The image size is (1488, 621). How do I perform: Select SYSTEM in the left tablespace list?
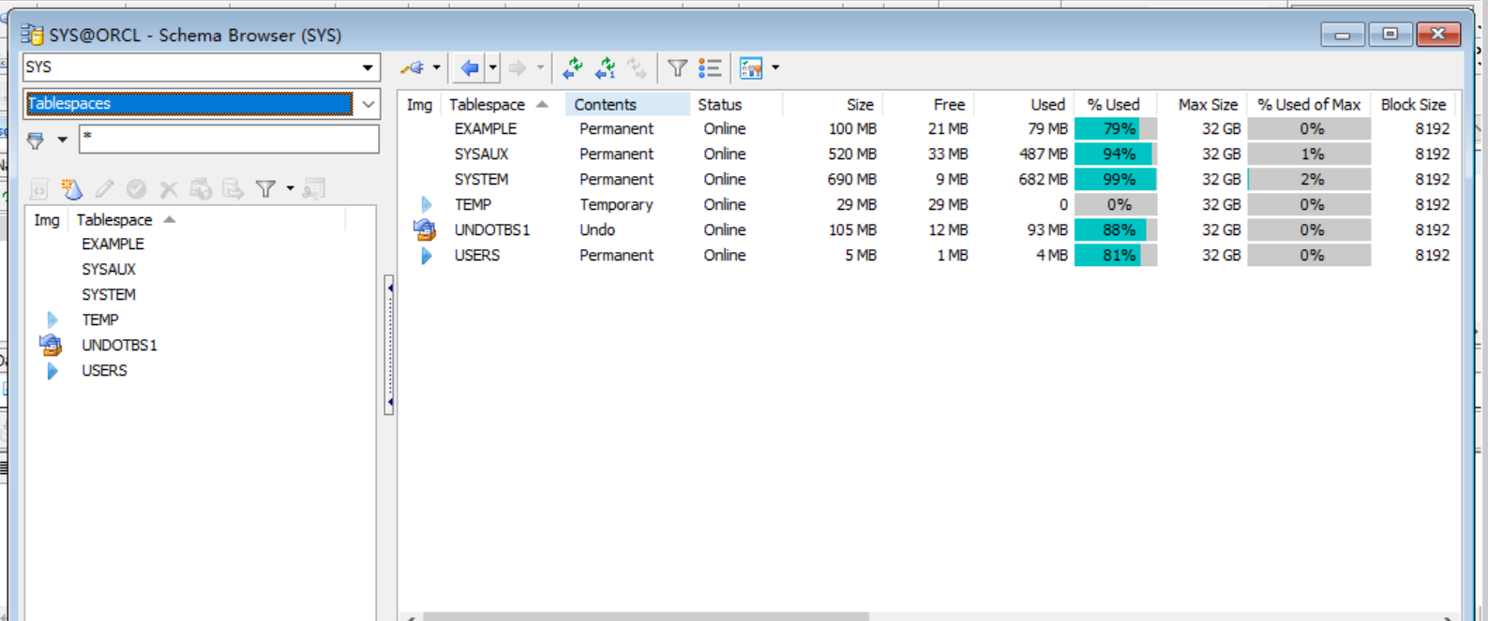click(x=108, y=295)
